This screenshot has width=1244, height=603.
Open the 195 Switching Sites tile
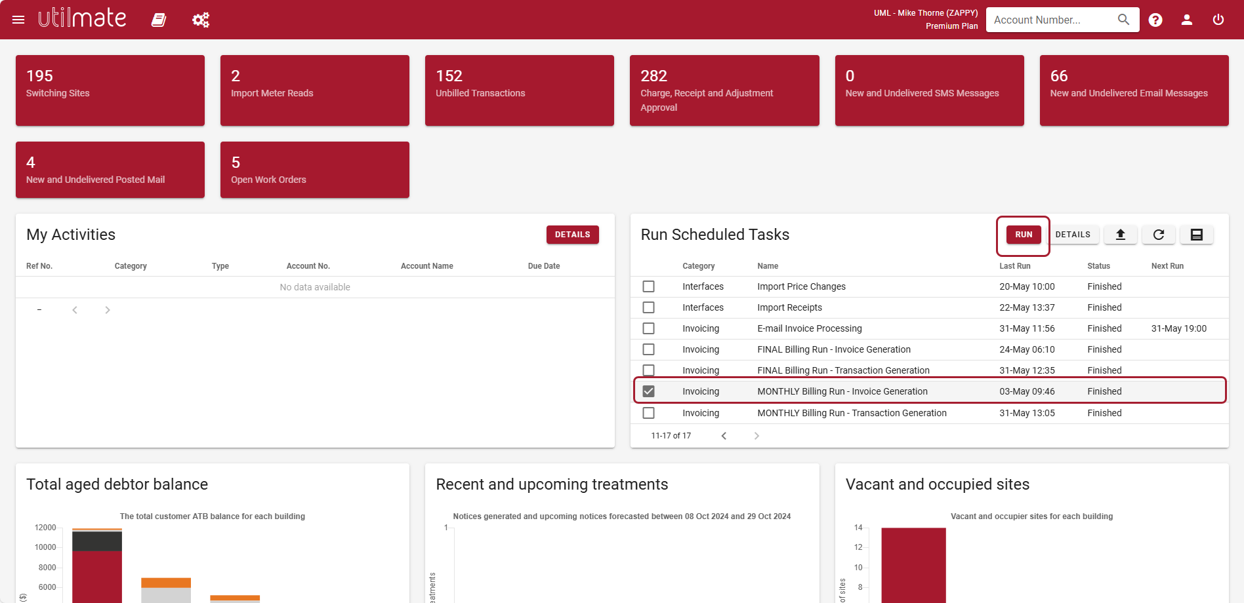(x=110, y=90)
